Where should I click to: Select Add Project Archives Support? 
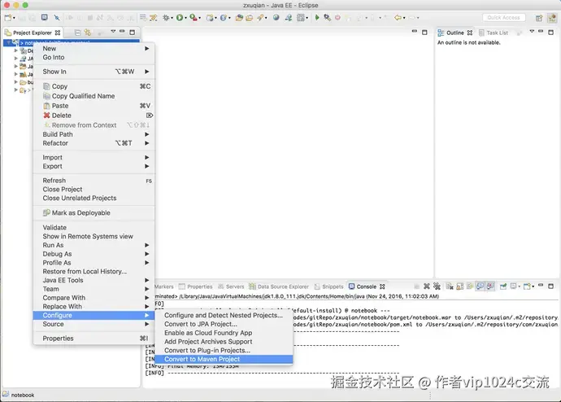coord(224,342)
